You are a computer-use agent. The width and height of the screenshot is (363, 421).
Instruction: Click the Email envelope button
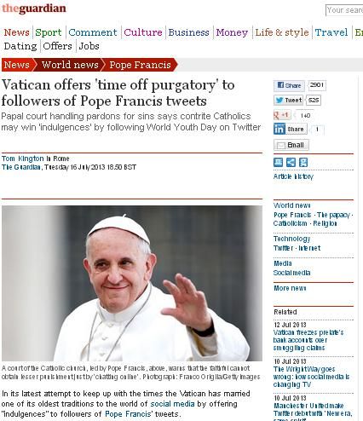[x=291, y=145]
